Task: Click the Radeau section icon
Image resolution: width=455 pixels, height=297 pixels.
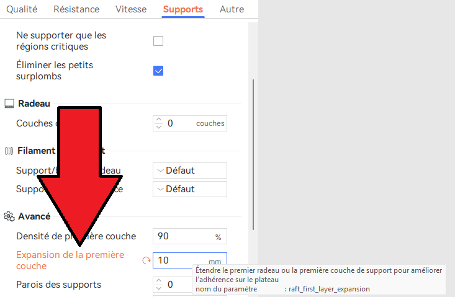Action: [x=9, y=104]
